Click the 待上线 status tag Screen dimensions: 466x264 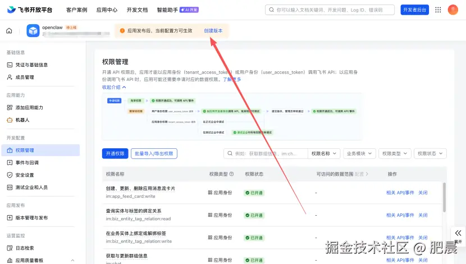tap(71, 28)
